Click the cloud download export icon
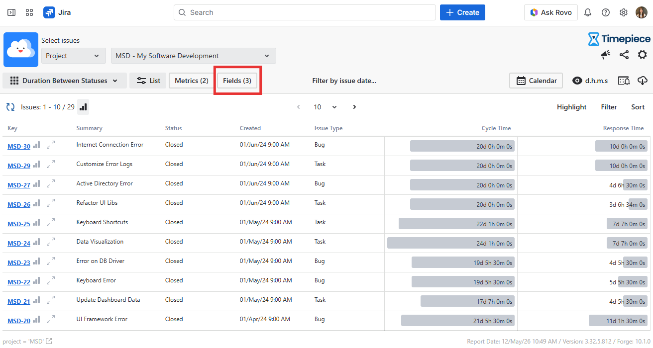Image resolution: width=653 pixels, height=348 pixels. [643, 81]
